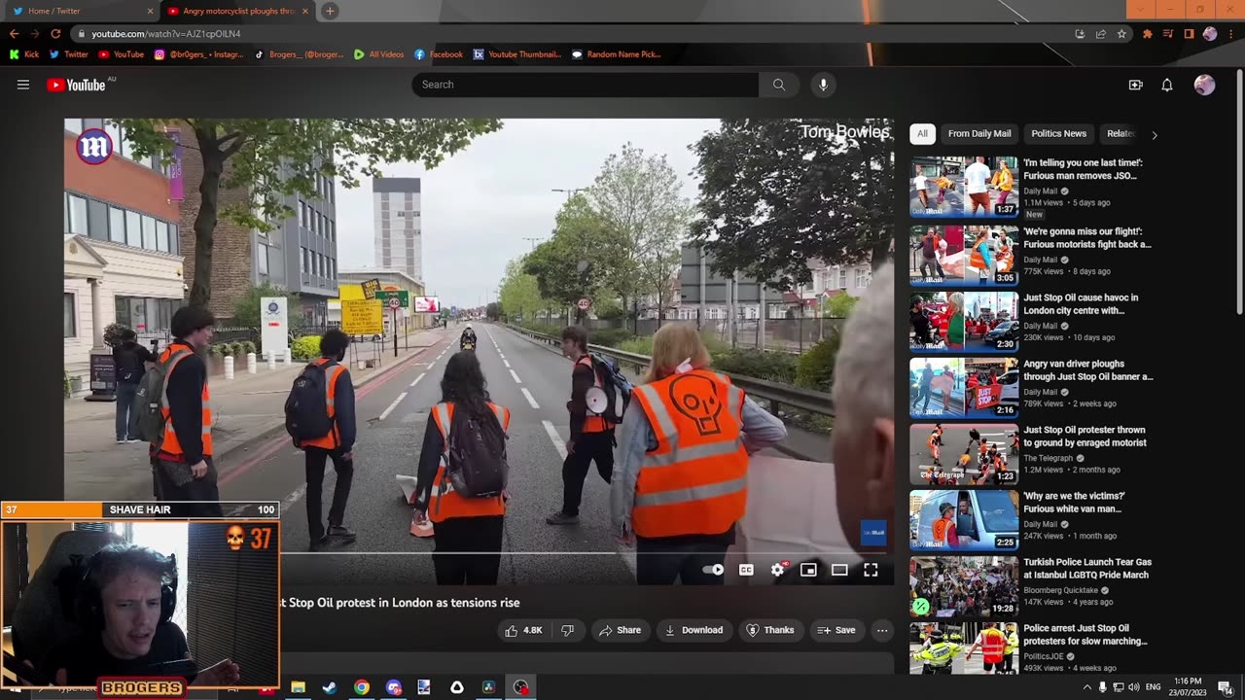Switch the player to miniplayer
Image resolution: width=1245 pixels, height=700 pixels.
808,570
